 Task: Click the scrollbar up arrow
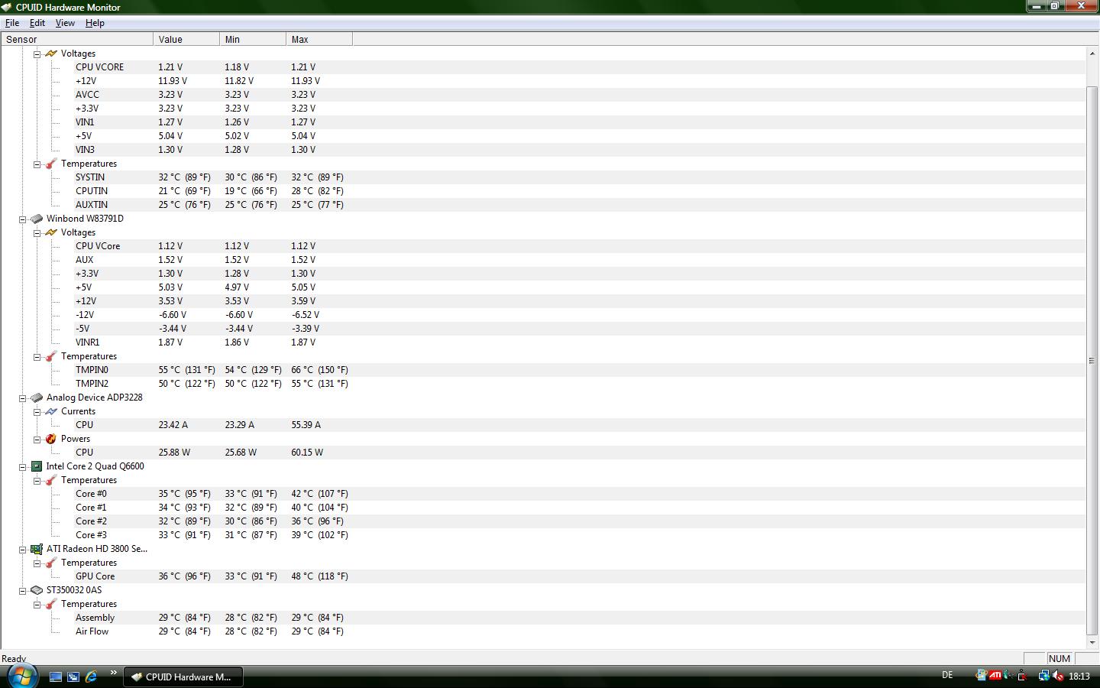tap(1092, 53)
